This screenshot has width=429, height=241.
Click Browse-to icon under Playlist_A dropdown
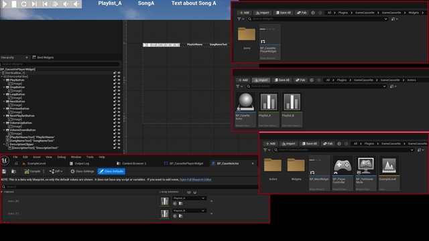tap(180, 204)
